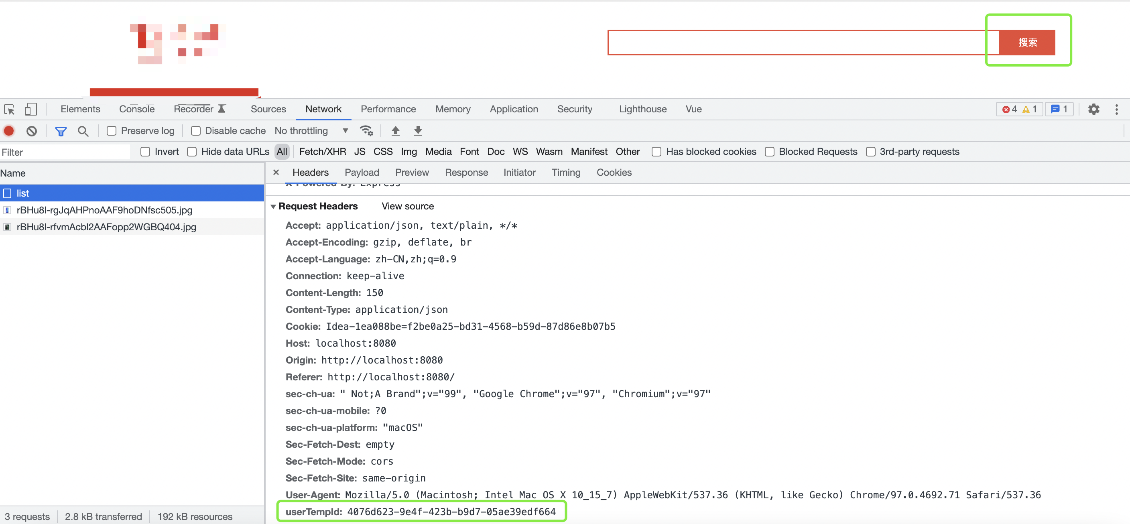Open network search magnifier
Image resolution: width=1130 pixels, height=524 pixels.
pyautogui.click(x=83, y=131)
